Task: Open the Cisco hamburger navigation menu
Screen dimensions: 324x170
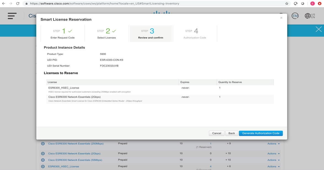Action: pos(12,16)
